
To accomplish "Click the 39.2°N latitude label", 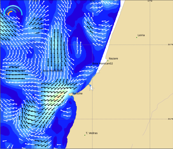I will (170, 119).
